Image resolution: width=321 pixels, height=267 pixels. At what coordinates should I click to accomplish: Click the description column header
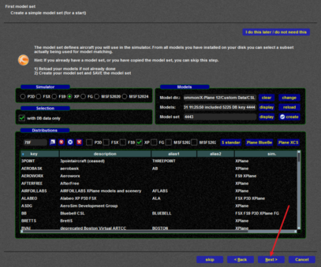(x=105, y=154)
